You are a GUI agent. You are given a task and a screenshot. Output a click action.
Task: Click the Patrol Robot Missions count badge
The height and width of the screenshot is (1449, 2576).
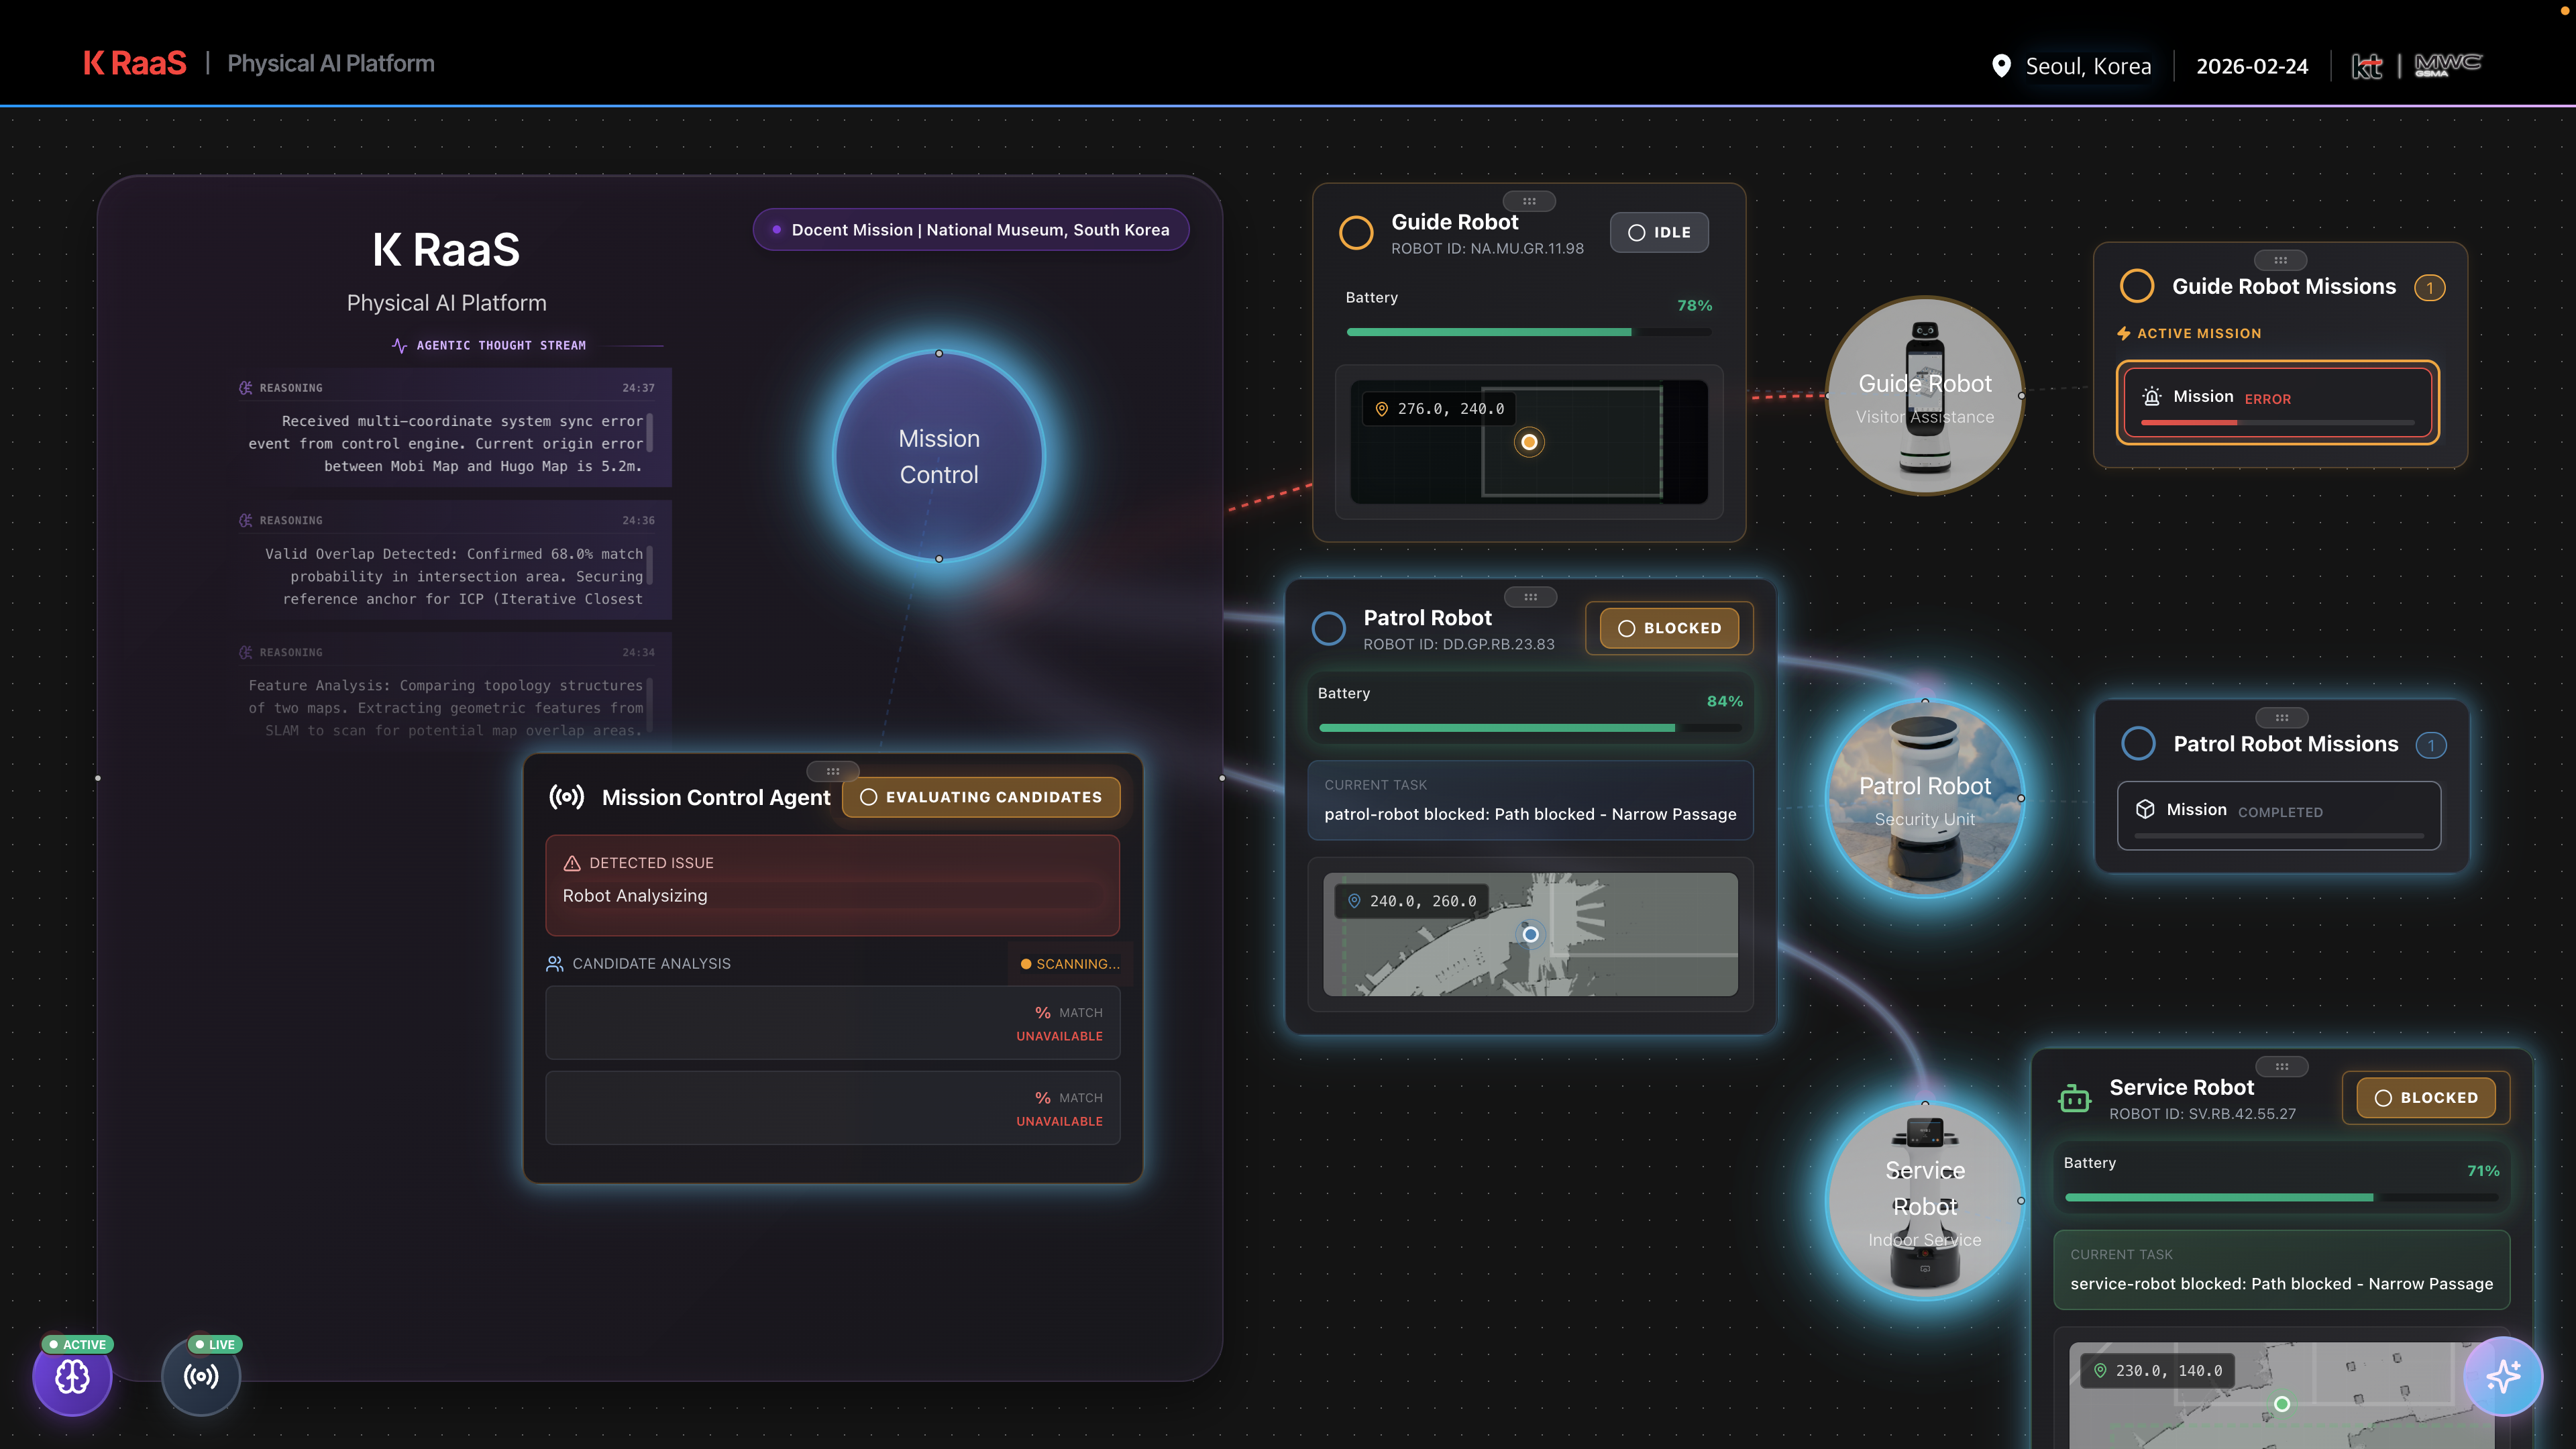(x=2431, y=745)
